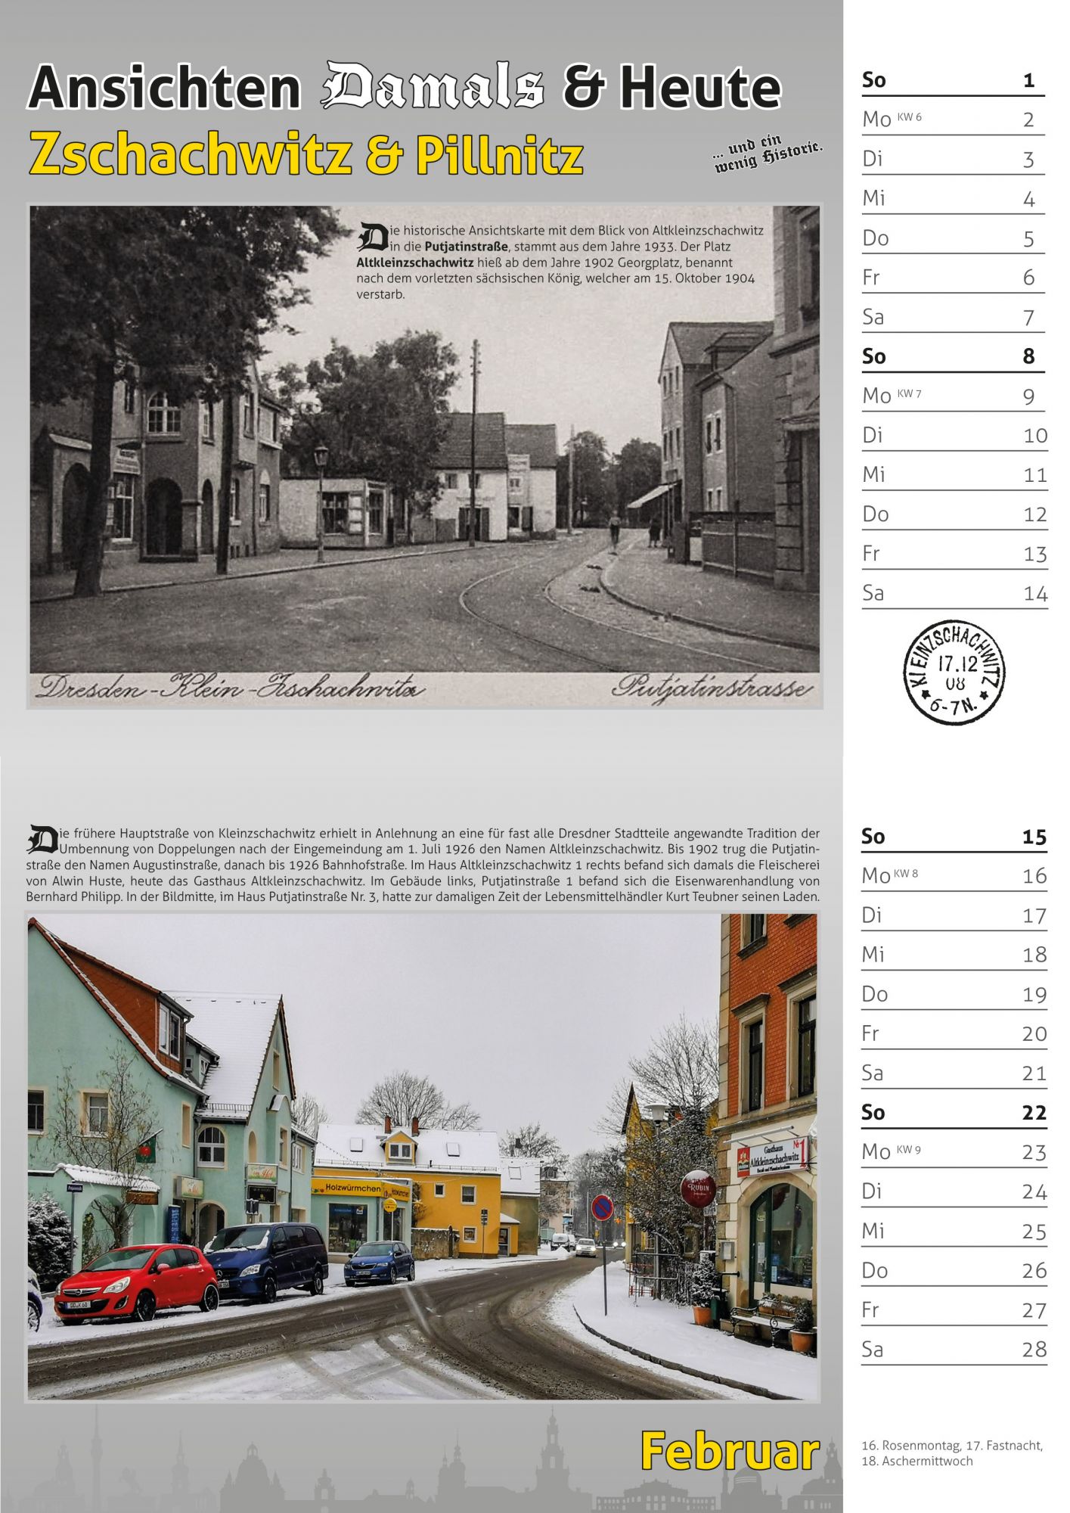
Task: Select Sunday 1 in the calendar
Action: [953, 80]
